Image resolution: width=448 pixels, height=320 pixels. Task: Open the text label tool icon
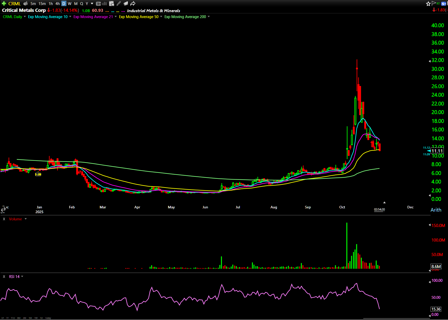pyautogui.click(x=98, y=4)
